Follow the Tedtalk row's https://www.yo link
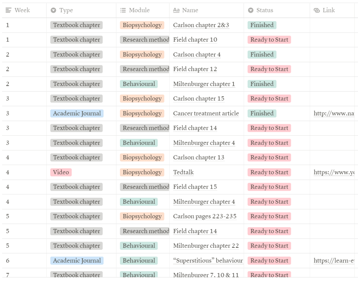This screenshot has width=358, height=281. 334,172
